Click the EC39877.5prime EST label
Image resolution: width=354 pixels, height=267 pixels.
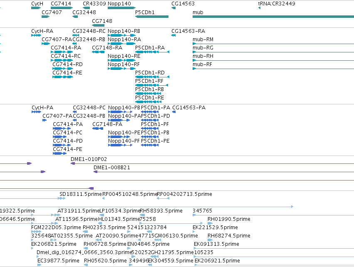point(59,261)
